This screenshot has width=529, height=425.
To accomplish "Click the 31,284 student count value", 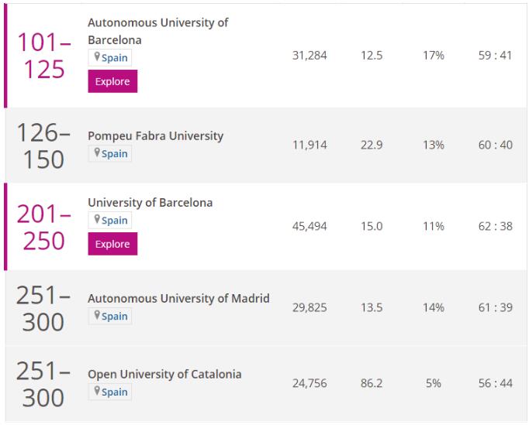I will [x=309, y=56].
